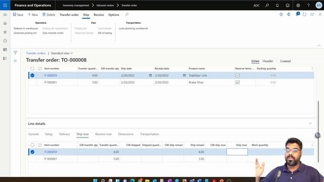Open the Standard view dropdown

[62, 53]
